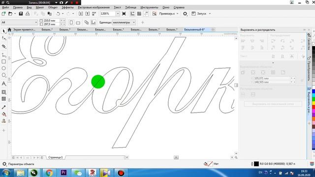Open the Таблица menu
Viewport: 315px width, 177px height.
click(131, 7)
